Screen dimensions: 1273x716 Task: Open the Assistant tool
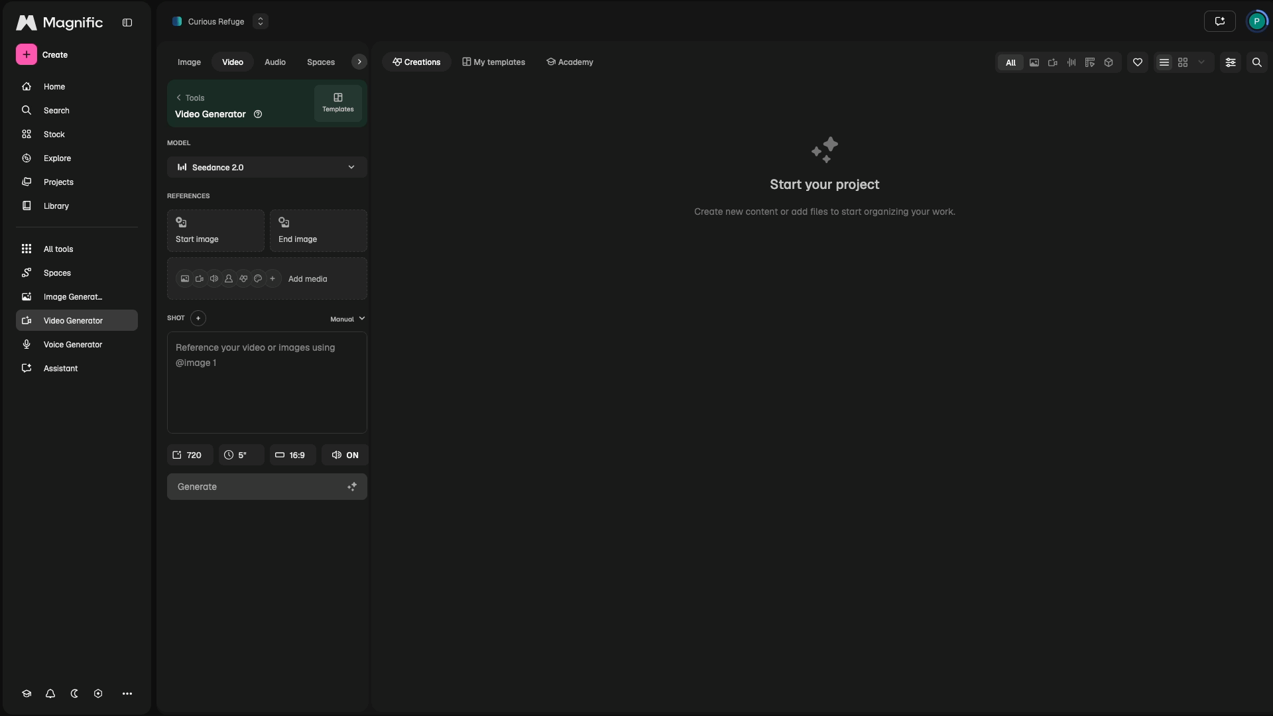pyautogui.click(x=77, y=369)
